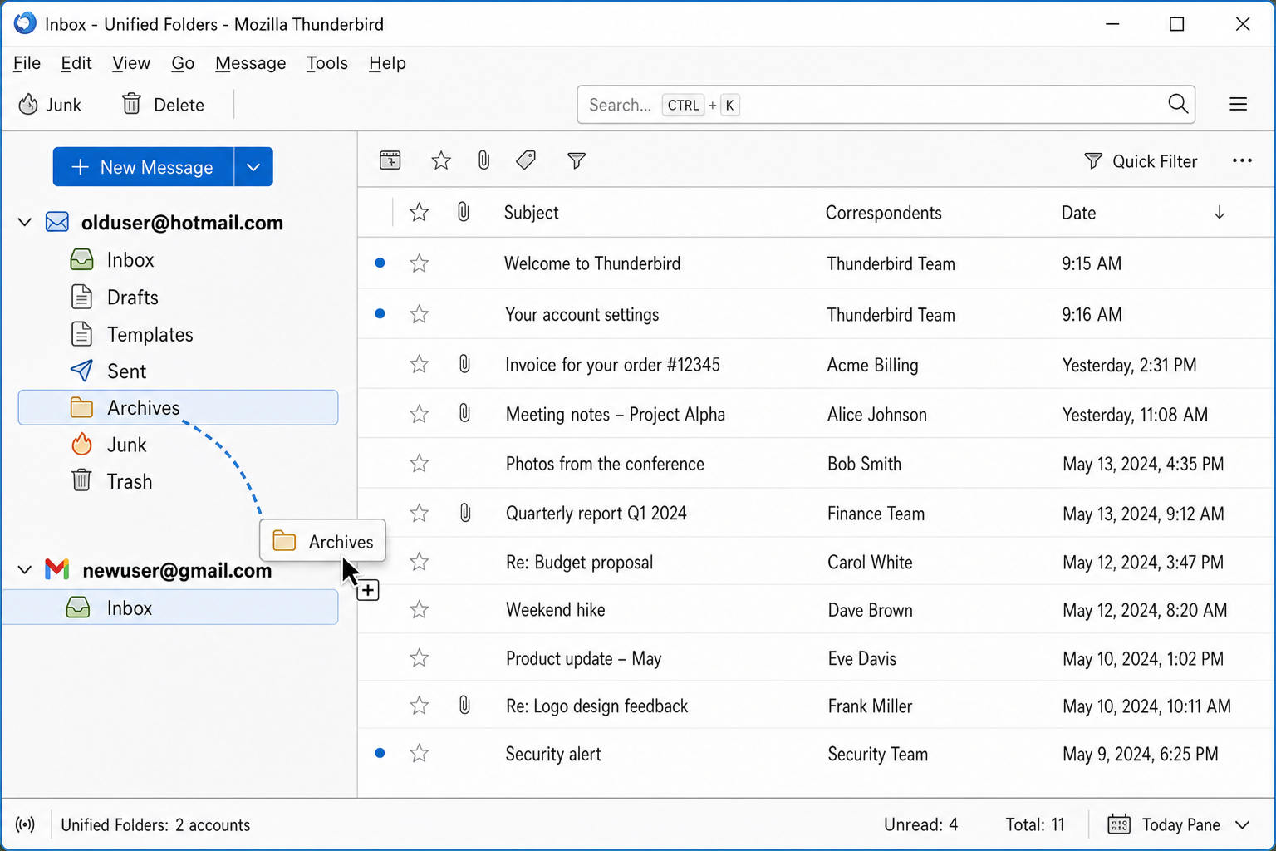Open the Message menu
Viewport: 1276px width, 851px height.
click(250, 63)
